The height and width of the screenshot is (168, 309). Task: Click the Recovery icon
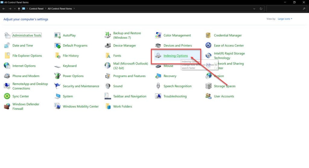(x=158, y=76)
